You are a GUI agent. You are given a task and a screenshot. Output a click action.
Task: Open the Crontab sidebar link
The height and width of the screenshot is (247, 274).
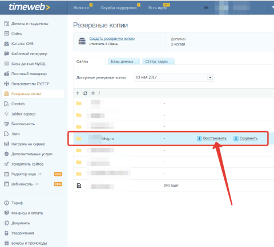point(18,104)
